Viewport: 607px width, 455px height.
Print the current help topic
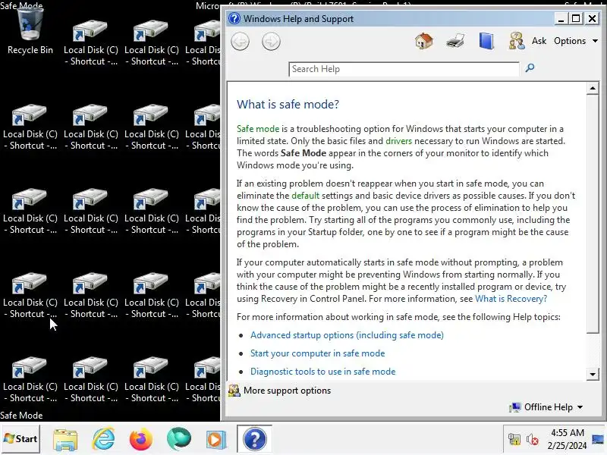pyautogui.click(x=454, y=41)
